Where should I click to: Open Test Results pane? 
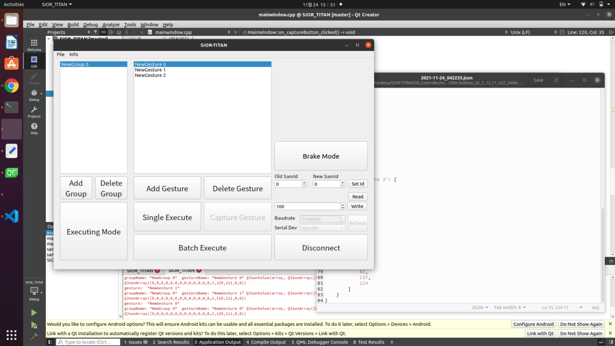(369, 342)
